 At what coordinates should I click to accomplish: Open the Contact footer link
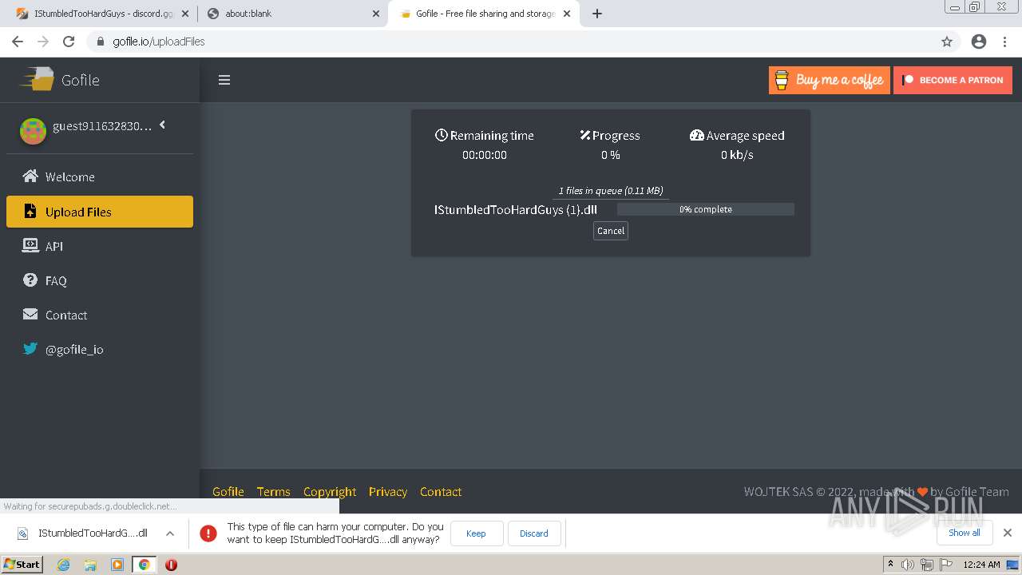pos(441,492)
